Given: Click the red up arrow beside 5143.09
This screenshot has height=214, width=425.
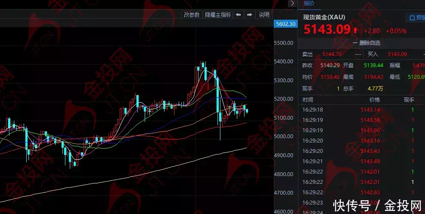Looking at the screenshot, I should (x=355, y=30).
